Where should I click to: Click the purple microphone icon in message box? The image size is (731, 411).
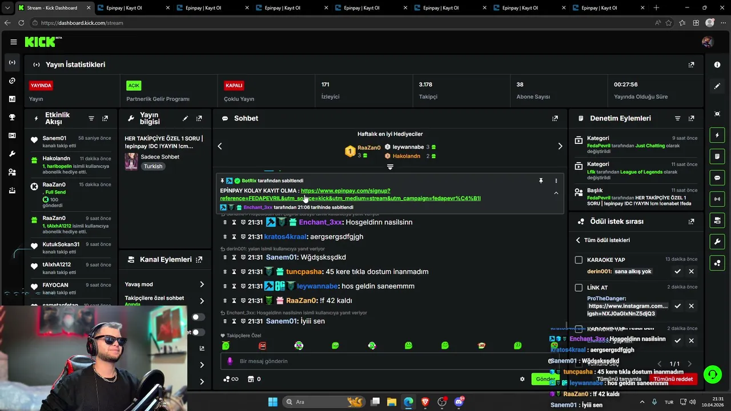230,361
